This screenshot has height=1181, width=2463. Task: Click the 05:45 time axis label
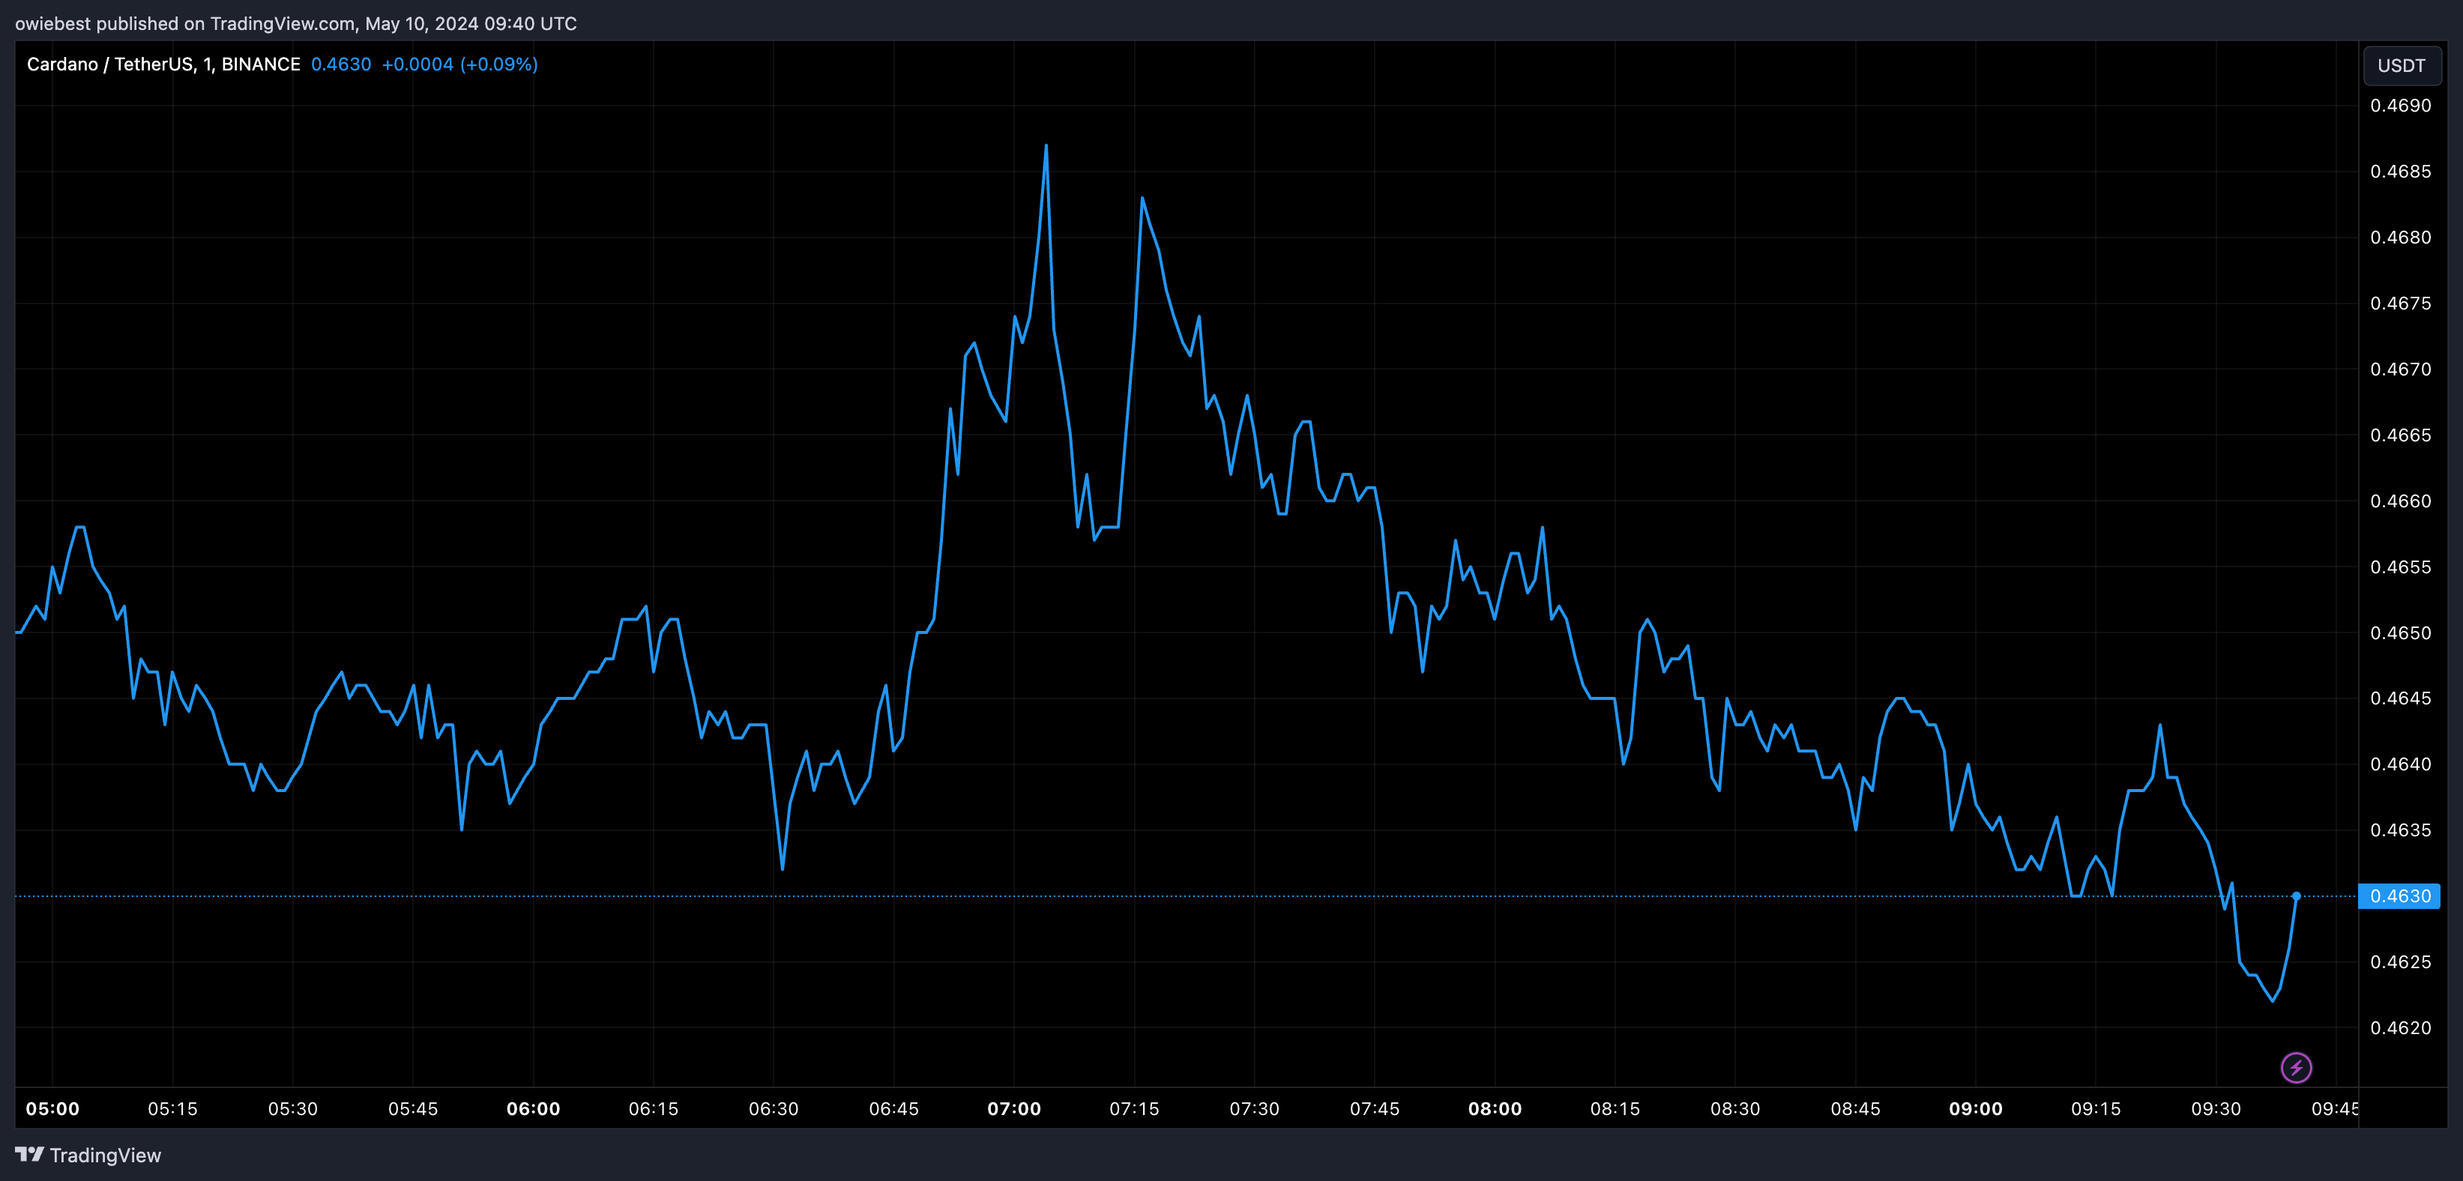pos(413,1108)
